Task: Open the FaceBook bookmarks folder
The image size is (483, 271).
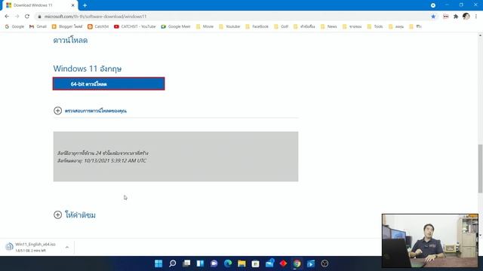Action: [257, 27]
